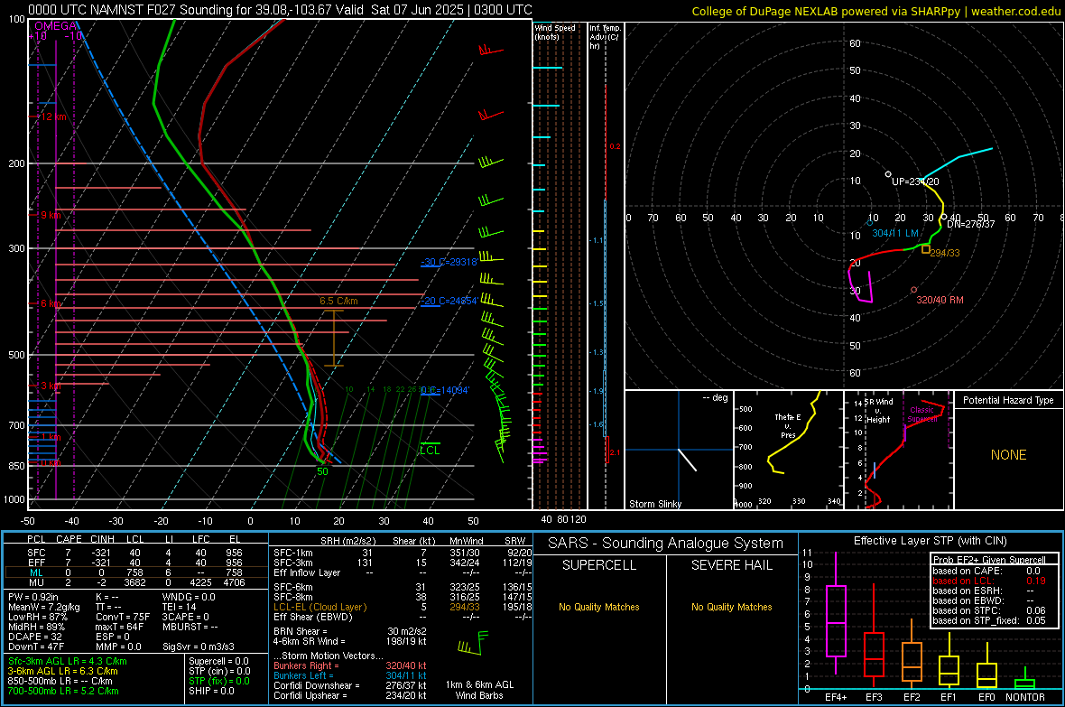1065x707 pixels.
Task: Click the 'Corfidi Upshear = 234/20 kt' line
Action: click(350, 695)
